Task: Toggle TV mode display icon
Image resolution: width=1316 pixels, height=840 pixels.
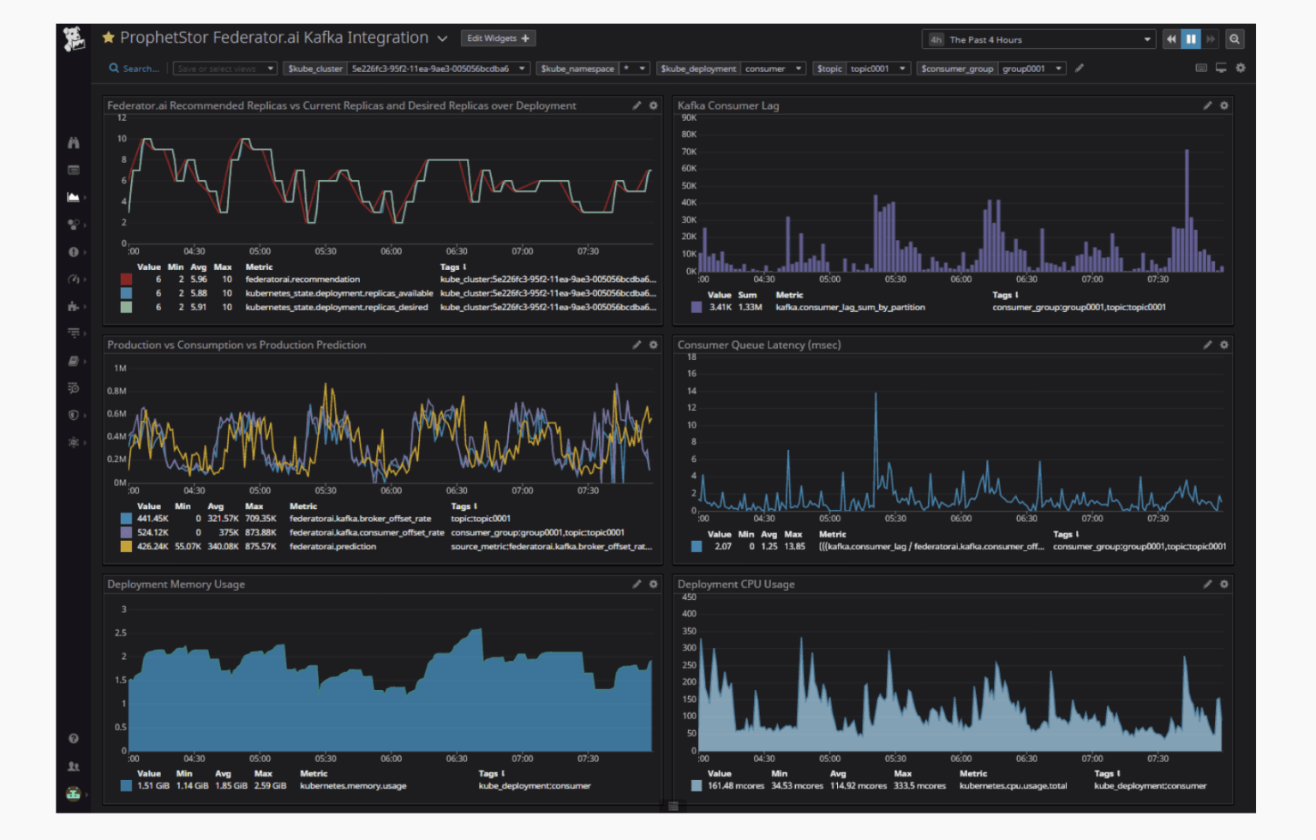Action: pos(1221,69)
